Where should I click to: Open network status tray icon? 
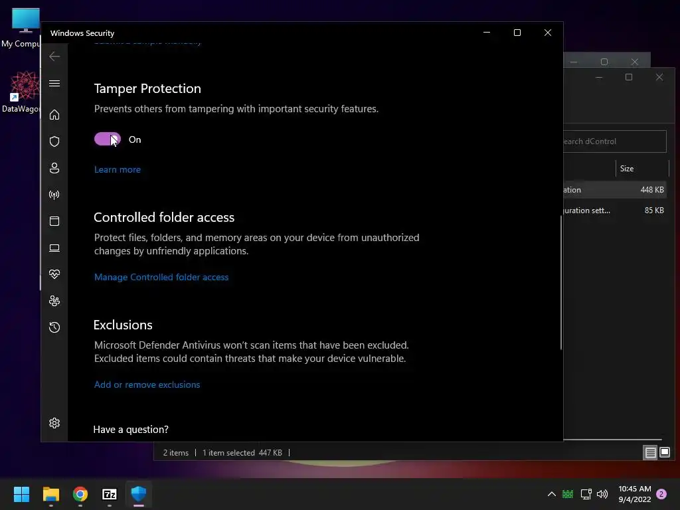586,494
